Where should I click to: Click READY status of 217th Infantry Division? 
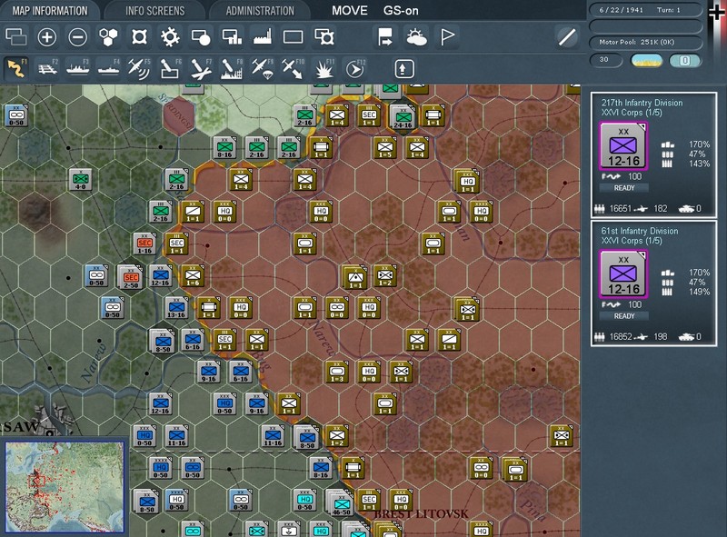(624, 188)
